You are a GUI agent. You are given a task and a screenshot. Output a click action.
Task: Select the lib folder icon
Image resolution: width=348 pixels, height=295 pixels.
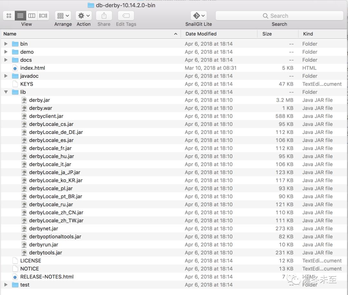pyautogui.click(x=15, y=92)
